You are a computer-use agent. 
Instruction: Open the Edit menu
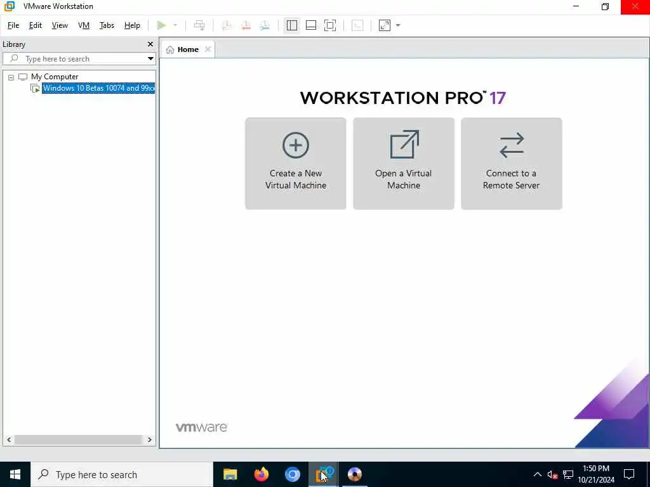[36, 25]
